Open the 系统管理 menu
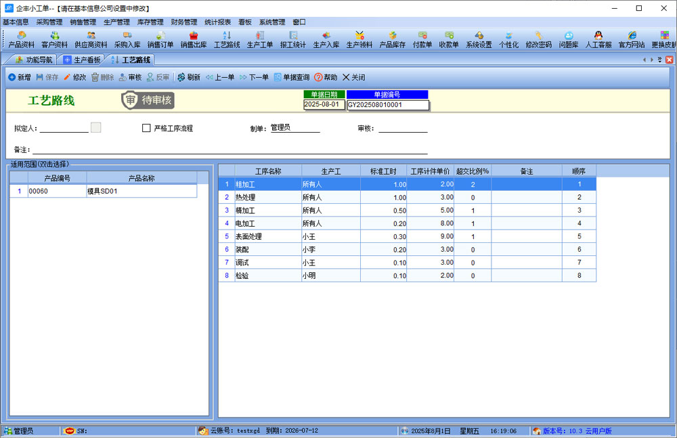 point(272,22)
